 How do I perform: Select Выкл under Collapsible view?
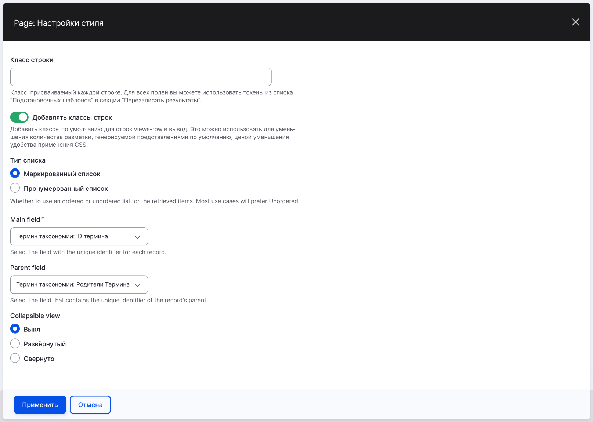tap(15, 329)
